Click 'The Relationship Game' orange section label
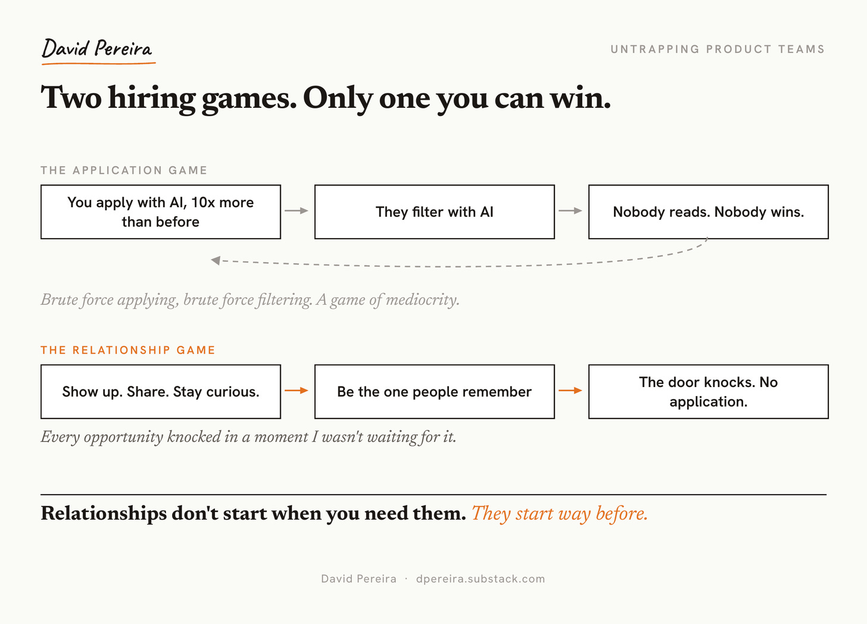 tap(128, 350)
